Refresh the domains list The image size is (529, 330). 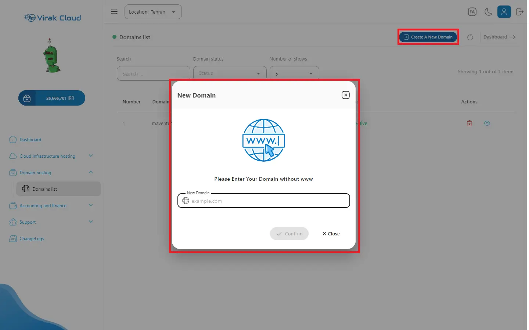pyautogui.click(x=470, y=37)
